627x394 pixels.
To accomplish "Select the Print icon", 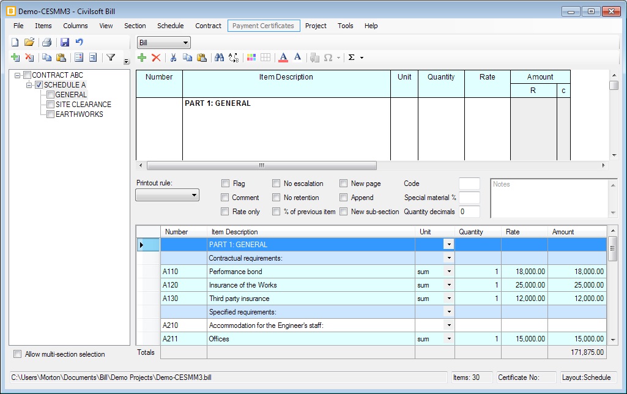I will tap(46, 41).
